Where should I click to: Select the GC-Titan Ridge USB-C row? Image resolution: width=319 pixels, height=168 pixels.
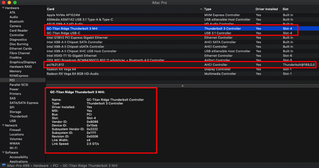(182, 33)
